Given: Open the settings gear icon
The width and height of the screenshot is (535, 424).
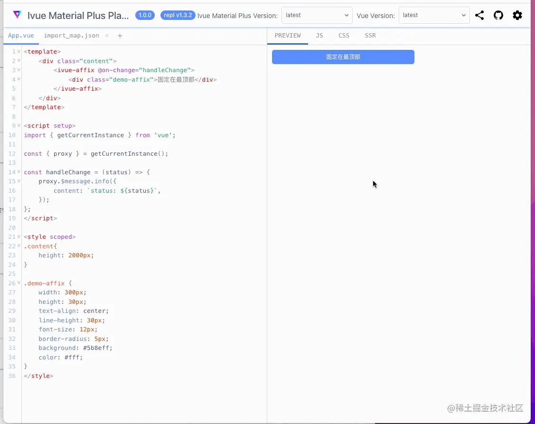Looking at the screenshot, I should click(x=517, y=15).
